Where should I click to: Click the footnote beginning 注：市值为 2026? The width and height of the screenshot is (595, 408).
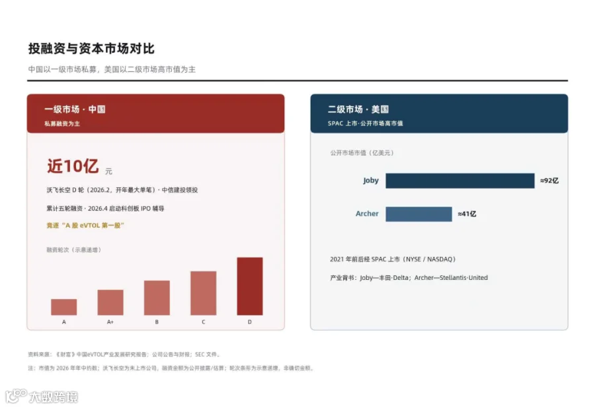pos(171,368)
